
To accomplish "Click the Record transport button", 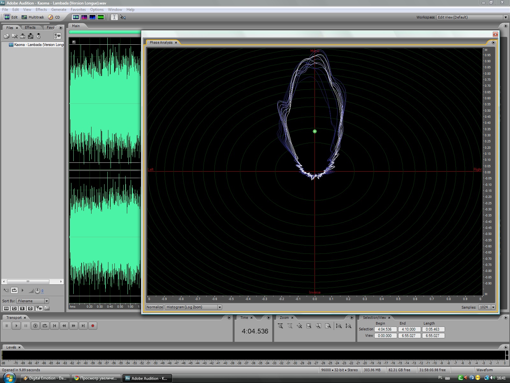I will pos(93,326).
